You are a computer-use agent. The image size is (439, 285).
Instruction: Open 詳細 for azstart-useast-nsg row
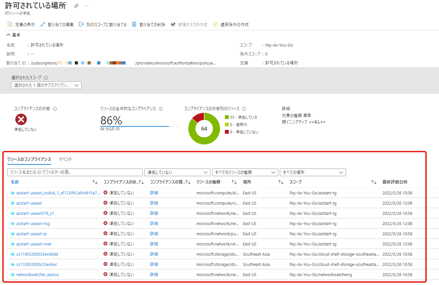pyautogui.click(x=154, y=224)
